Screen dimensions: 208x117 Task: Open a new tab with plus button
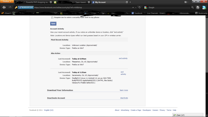130,2
